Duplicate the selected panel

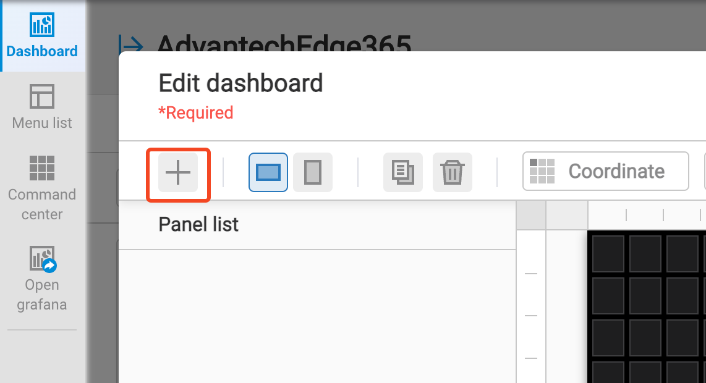point(402,172)
